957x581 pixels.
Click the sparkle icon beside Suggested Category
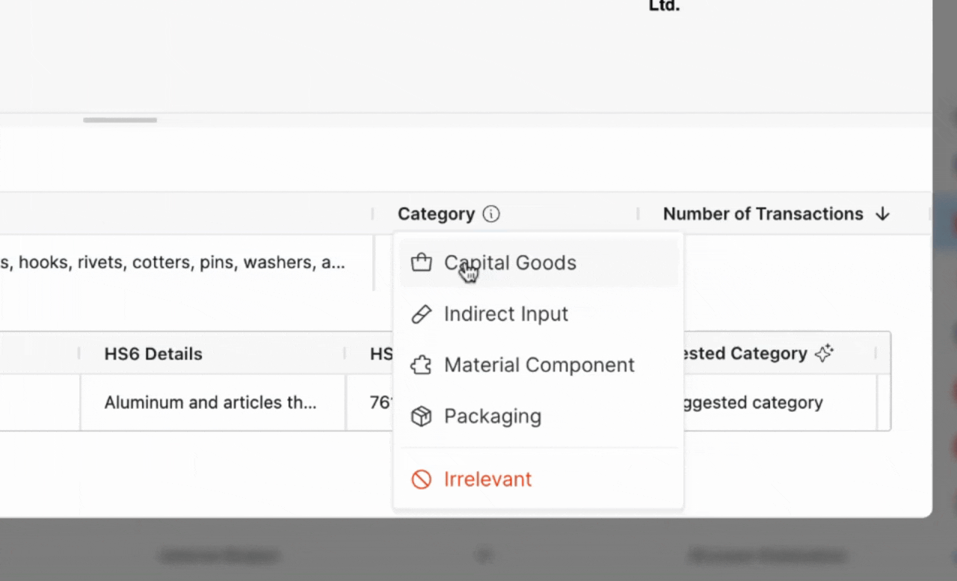point(824,354)
